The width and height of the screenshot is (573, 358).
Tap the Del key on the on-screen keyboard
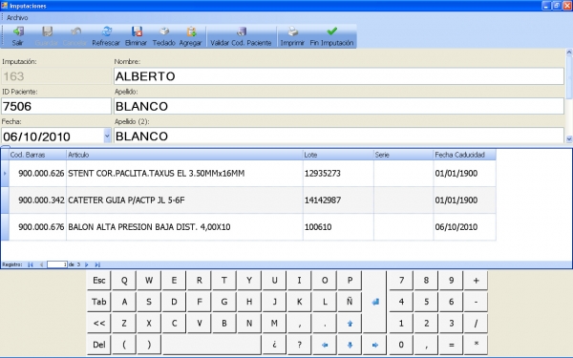99,345
